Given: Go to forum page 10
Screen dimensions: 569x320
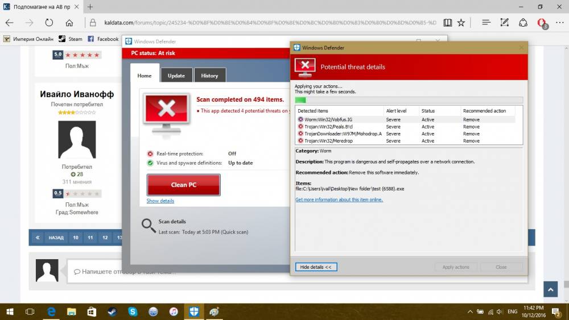Looking at the screenshot, I should coord(76,238).
